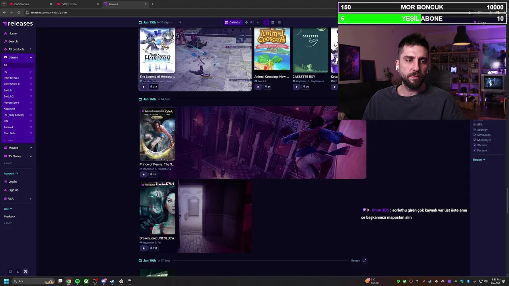
Task: Favorite PlayStation 4 via heart icon
Action: (31, 102)
